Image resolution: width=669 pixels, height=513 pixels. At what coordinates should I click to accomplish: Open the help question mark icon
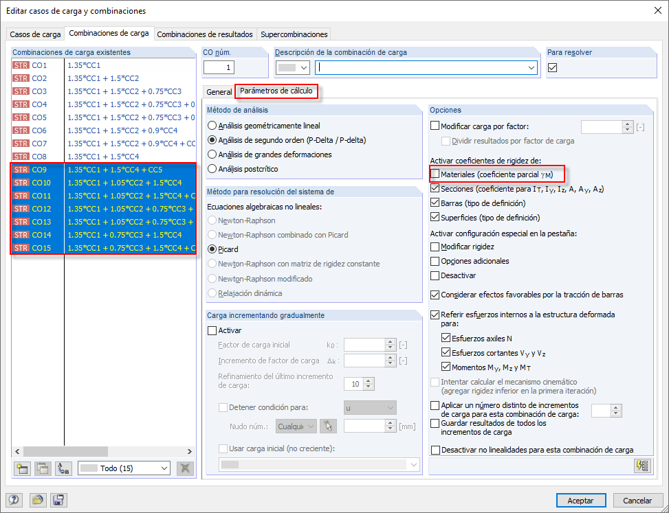(14, 500)
